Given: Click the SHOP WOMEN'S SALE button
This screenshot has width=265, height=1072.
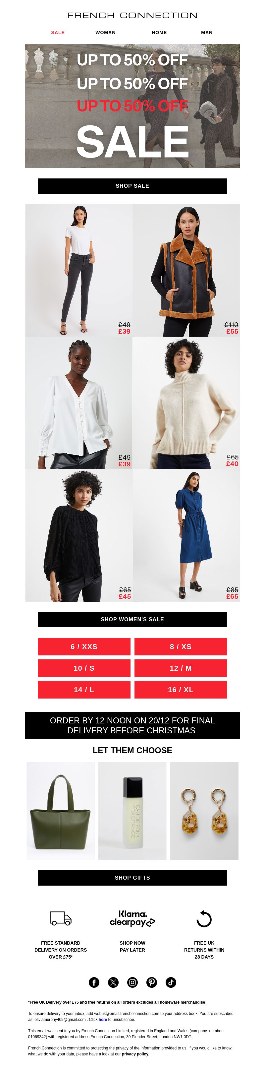Looking at the screenshot, I should pyautogui.click(x=132, y=619).
